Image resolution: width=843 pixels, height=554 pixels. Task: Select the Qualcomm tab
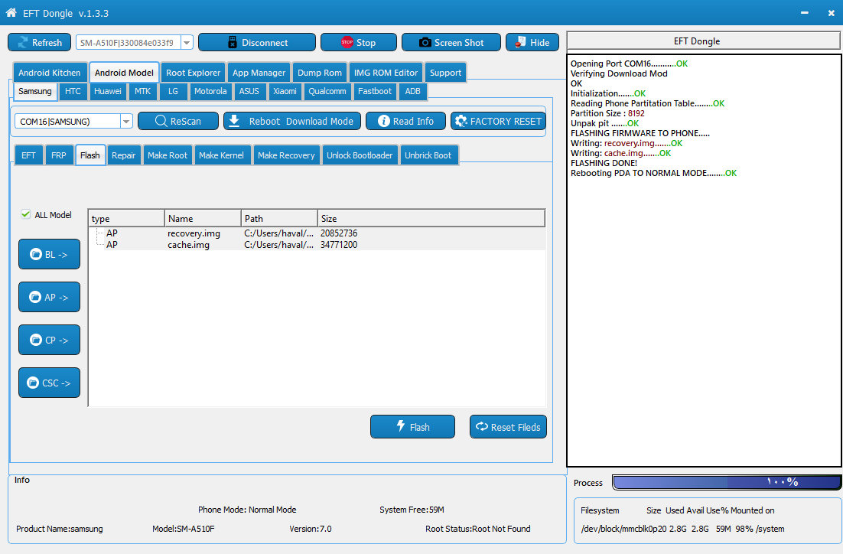click(x=327, y=91)
